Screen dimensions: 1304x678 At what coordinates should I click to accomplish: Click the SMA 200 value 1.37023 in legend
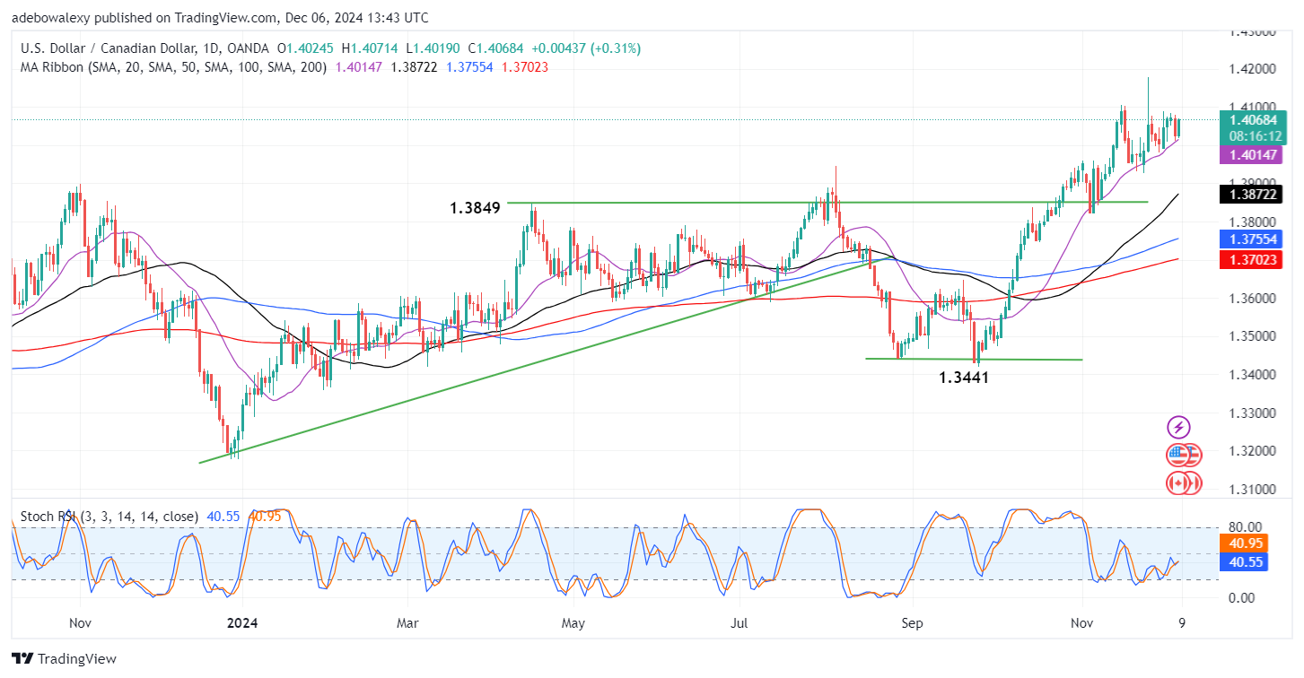(x=527, y=66)
